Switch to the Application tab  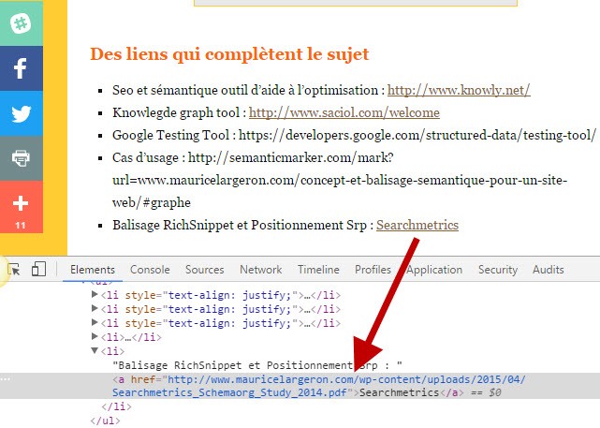pos(434,270)
